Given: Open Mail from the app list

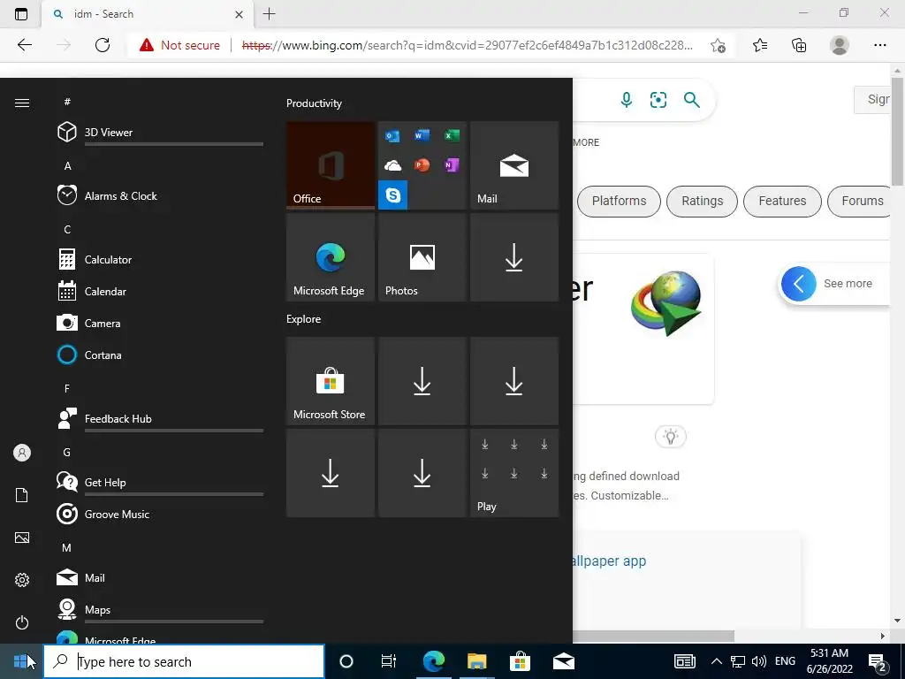Looking at the screenshot, I should pyautogui.click(x=160, y=577).
